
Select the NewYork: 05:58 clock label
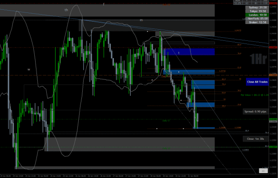point(257,19)
